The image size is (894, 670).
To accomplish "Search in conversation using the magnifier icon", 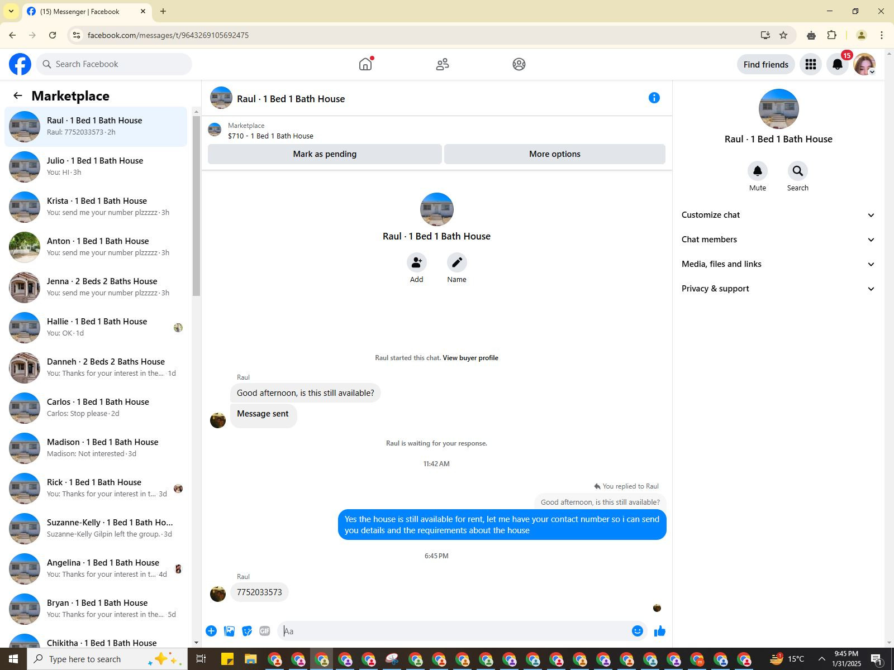I will tap(798, 171).
